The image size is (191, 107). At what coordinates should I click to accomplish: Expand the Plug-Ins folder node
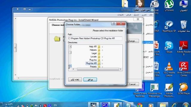pos(102,60)
